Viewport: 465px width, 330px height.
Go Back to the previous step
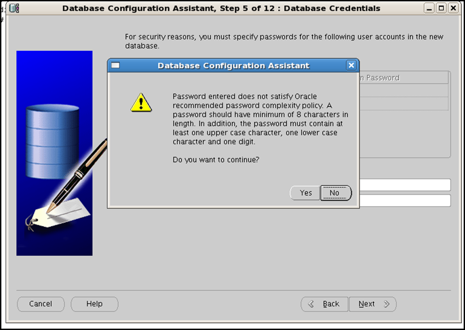click(325, 304)
